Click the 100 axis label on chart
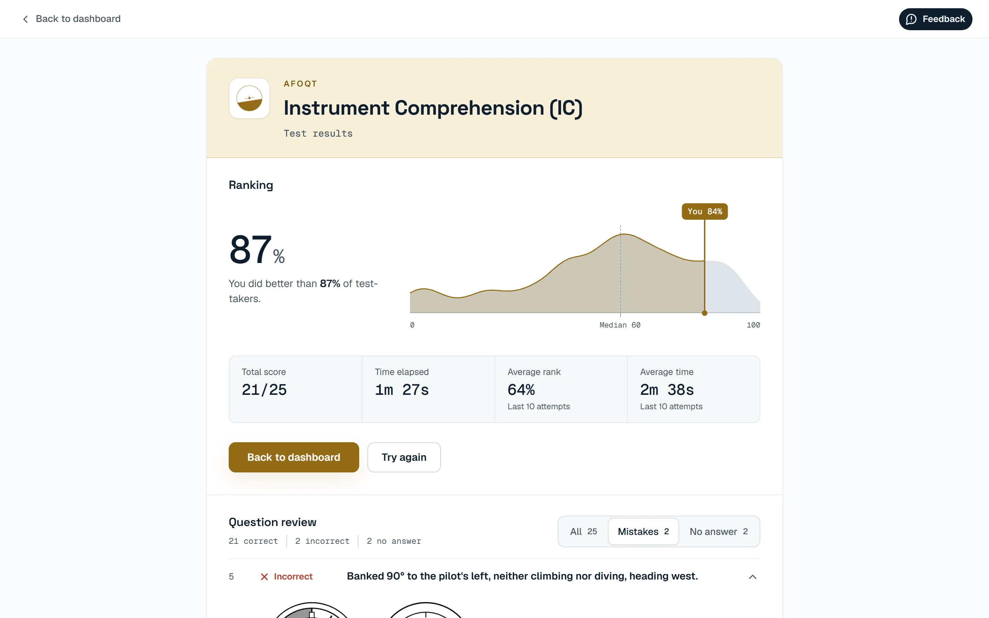This screenshot has width=989, height=618. pyautogui.click(x=753, y=325)
